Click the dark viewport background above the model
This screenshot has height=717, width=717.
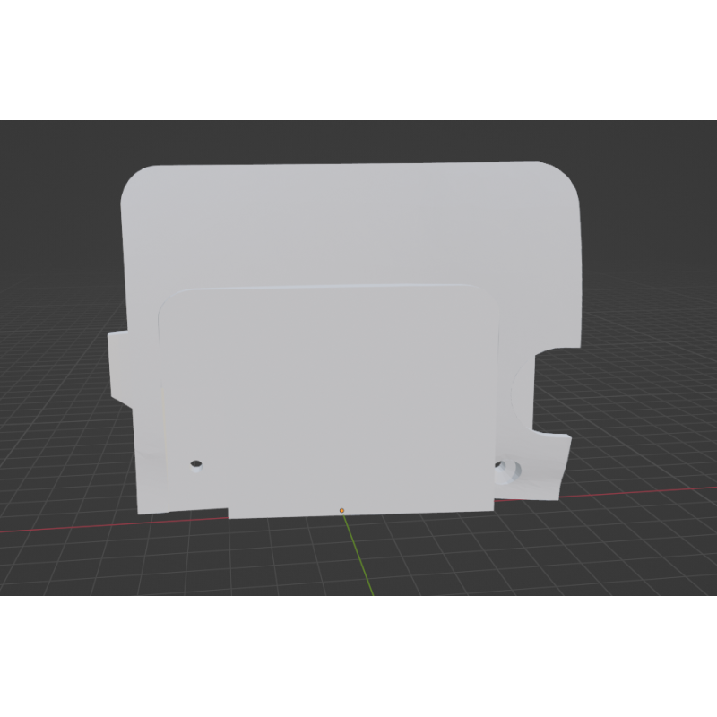[x=358, y=139]
